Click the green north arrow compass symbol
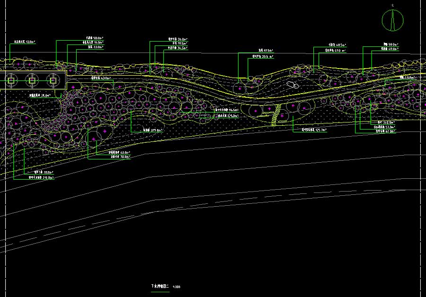426x297 pixels. pyautogui.click(x=393, y=19)
